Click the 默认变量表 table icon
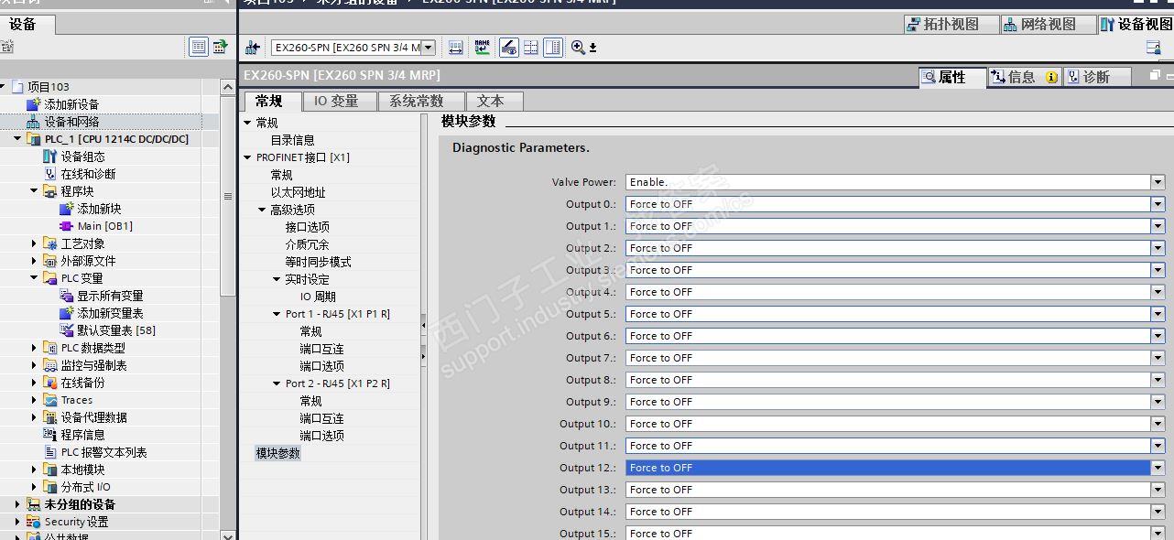Image resolution: width=1174 pixels, height=540 pixels. [x=67, y=330]
